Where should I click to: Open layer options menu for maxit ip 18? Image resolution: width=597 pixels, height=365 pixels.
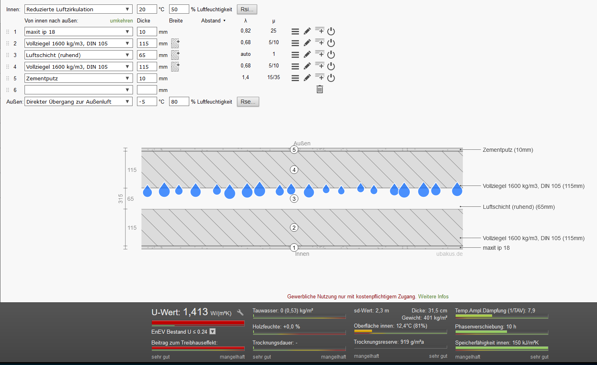295,31
